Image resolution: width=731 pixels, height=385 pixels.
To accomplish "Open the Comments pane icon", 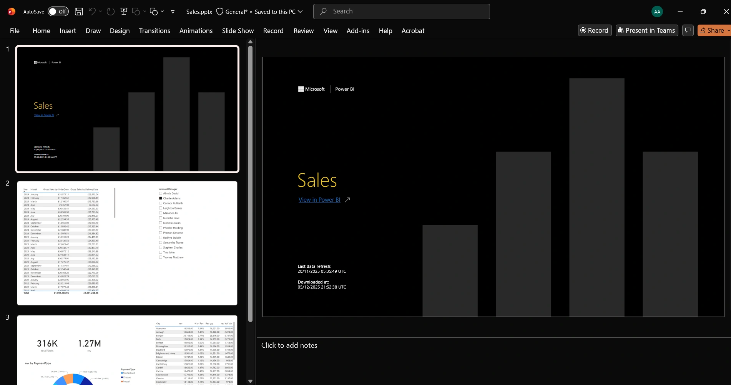I will point(688,30).
